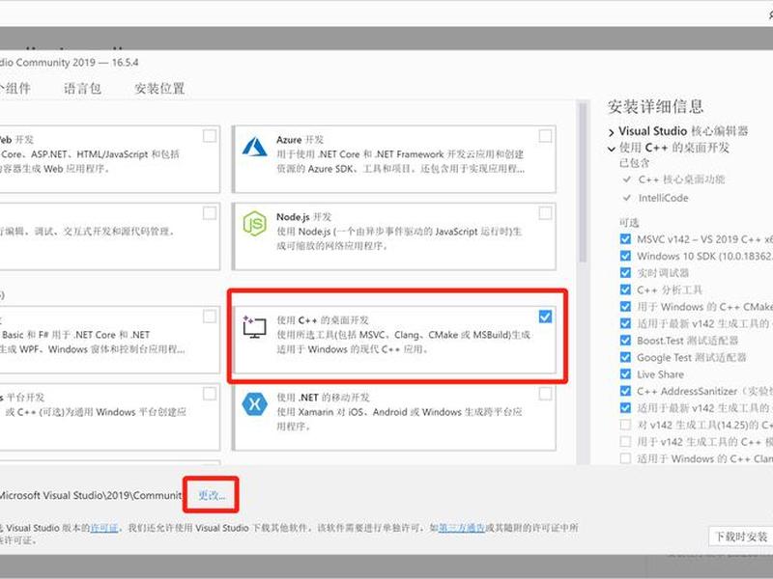This screenshot has width=773, height=579.
Task: Switch to the 安装位置 tab
Action: 159,89
